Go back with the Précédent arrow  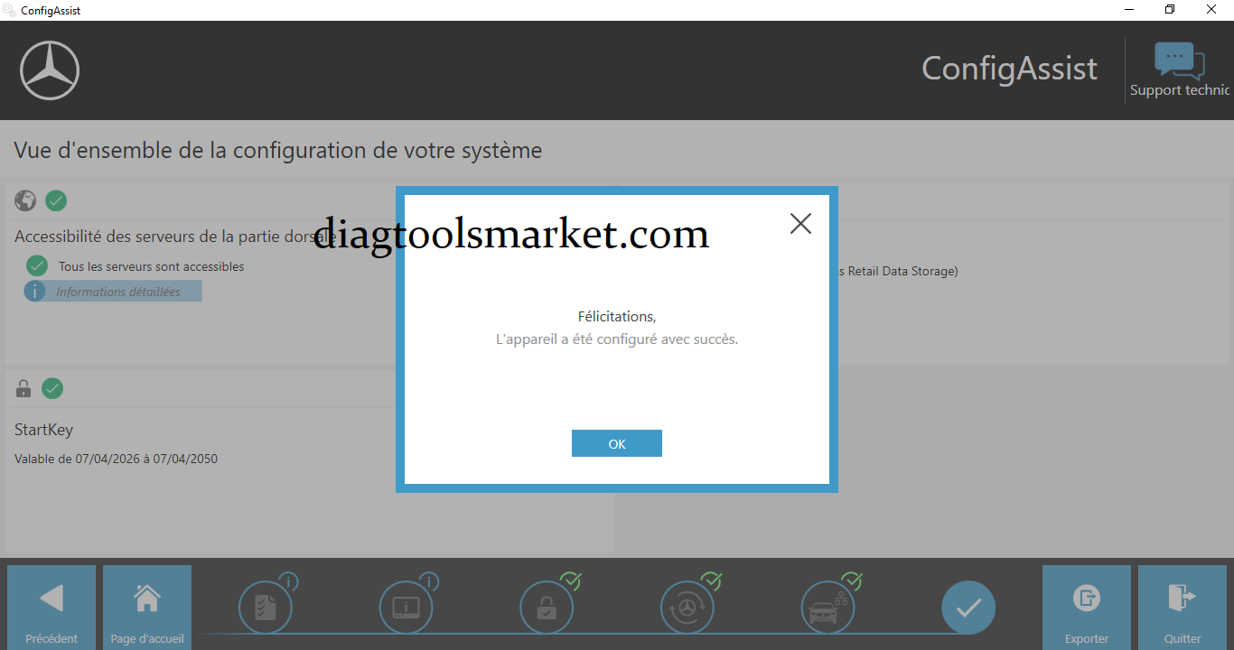[51, 607]
